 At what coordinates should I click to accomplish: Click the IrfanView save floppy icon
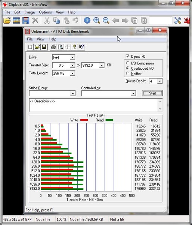coord(26,21)
